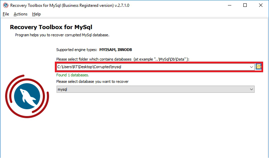Click 'Program helps you to recover' description
Image resolution: width=269 pixels, height=164 pixels.
[x=62, y=35]
